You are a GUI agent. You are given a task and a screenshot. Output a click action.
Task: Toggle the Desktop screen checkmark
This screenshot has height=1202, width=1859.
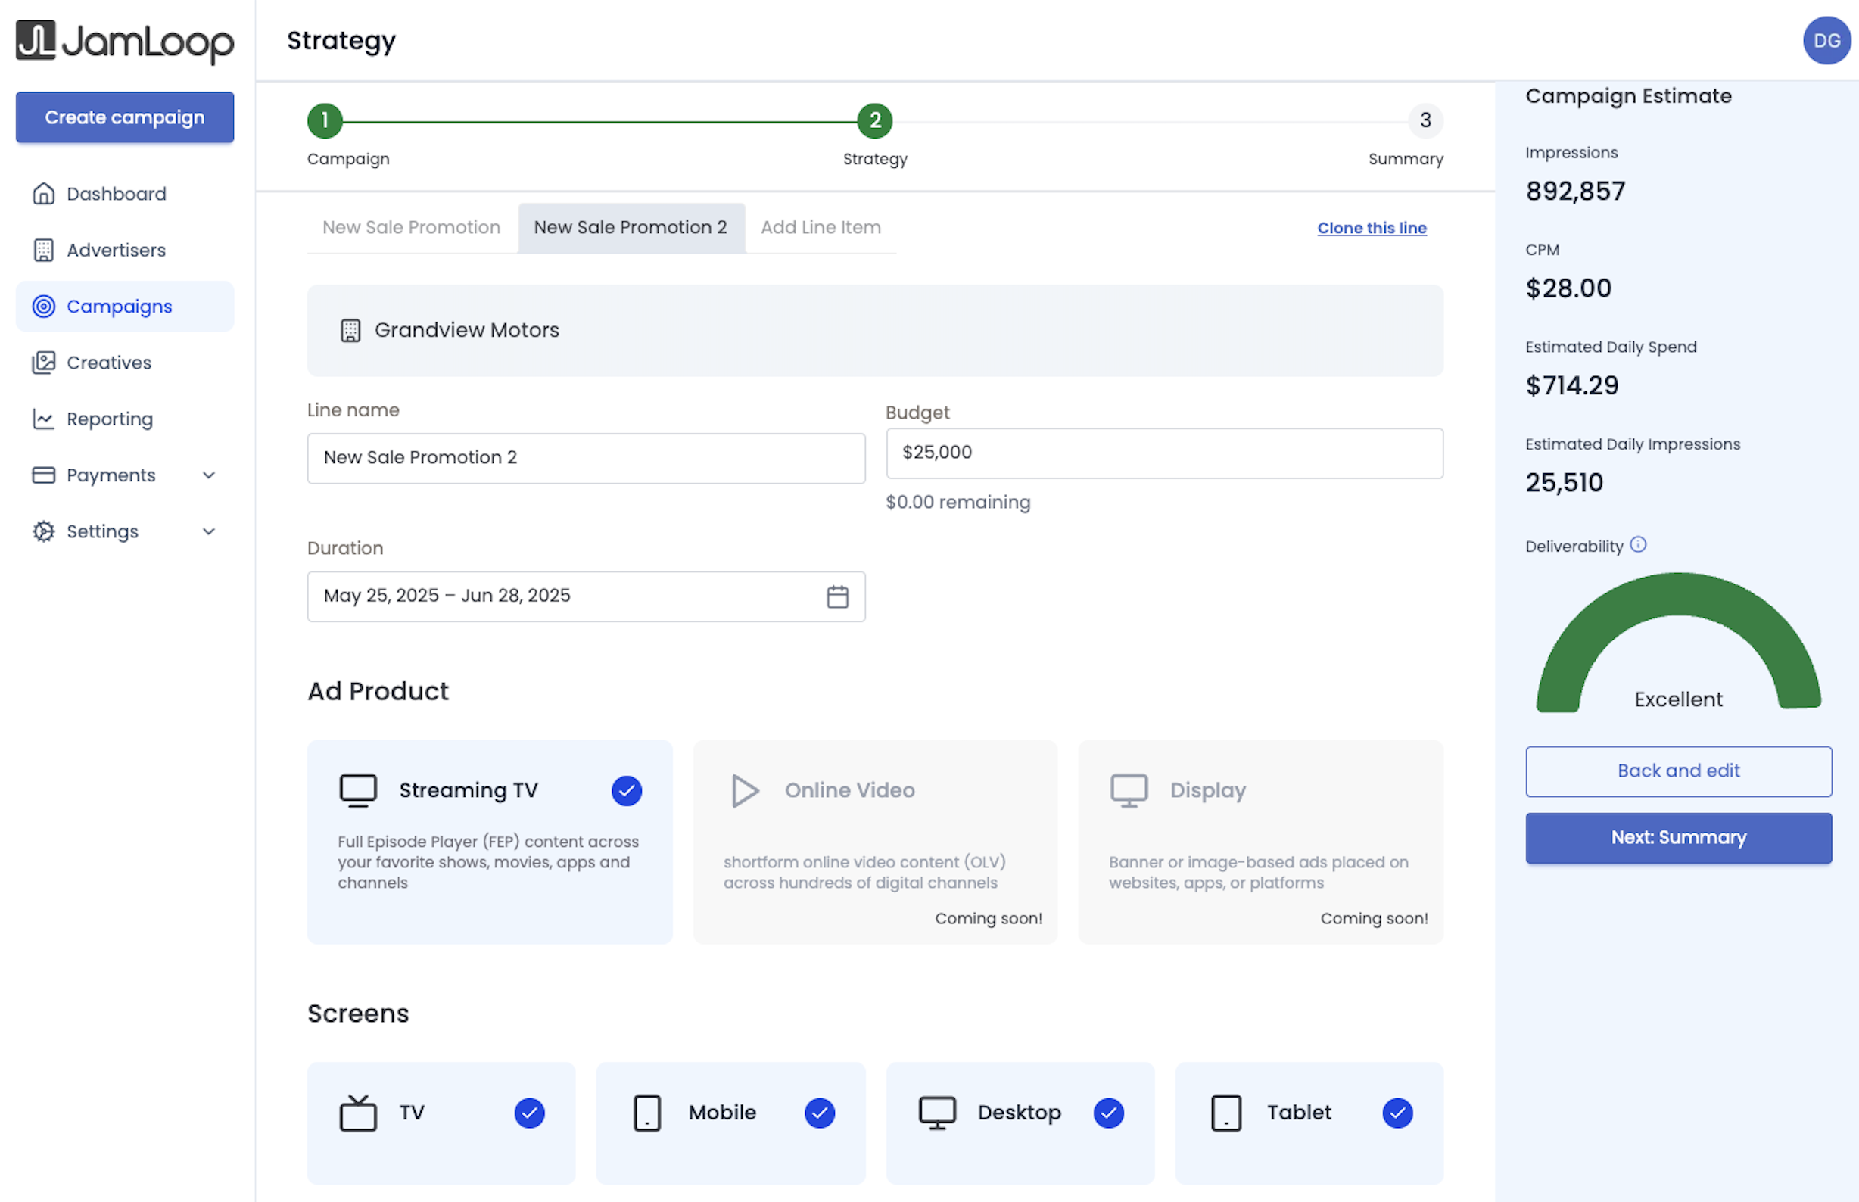[1108, 1113]
